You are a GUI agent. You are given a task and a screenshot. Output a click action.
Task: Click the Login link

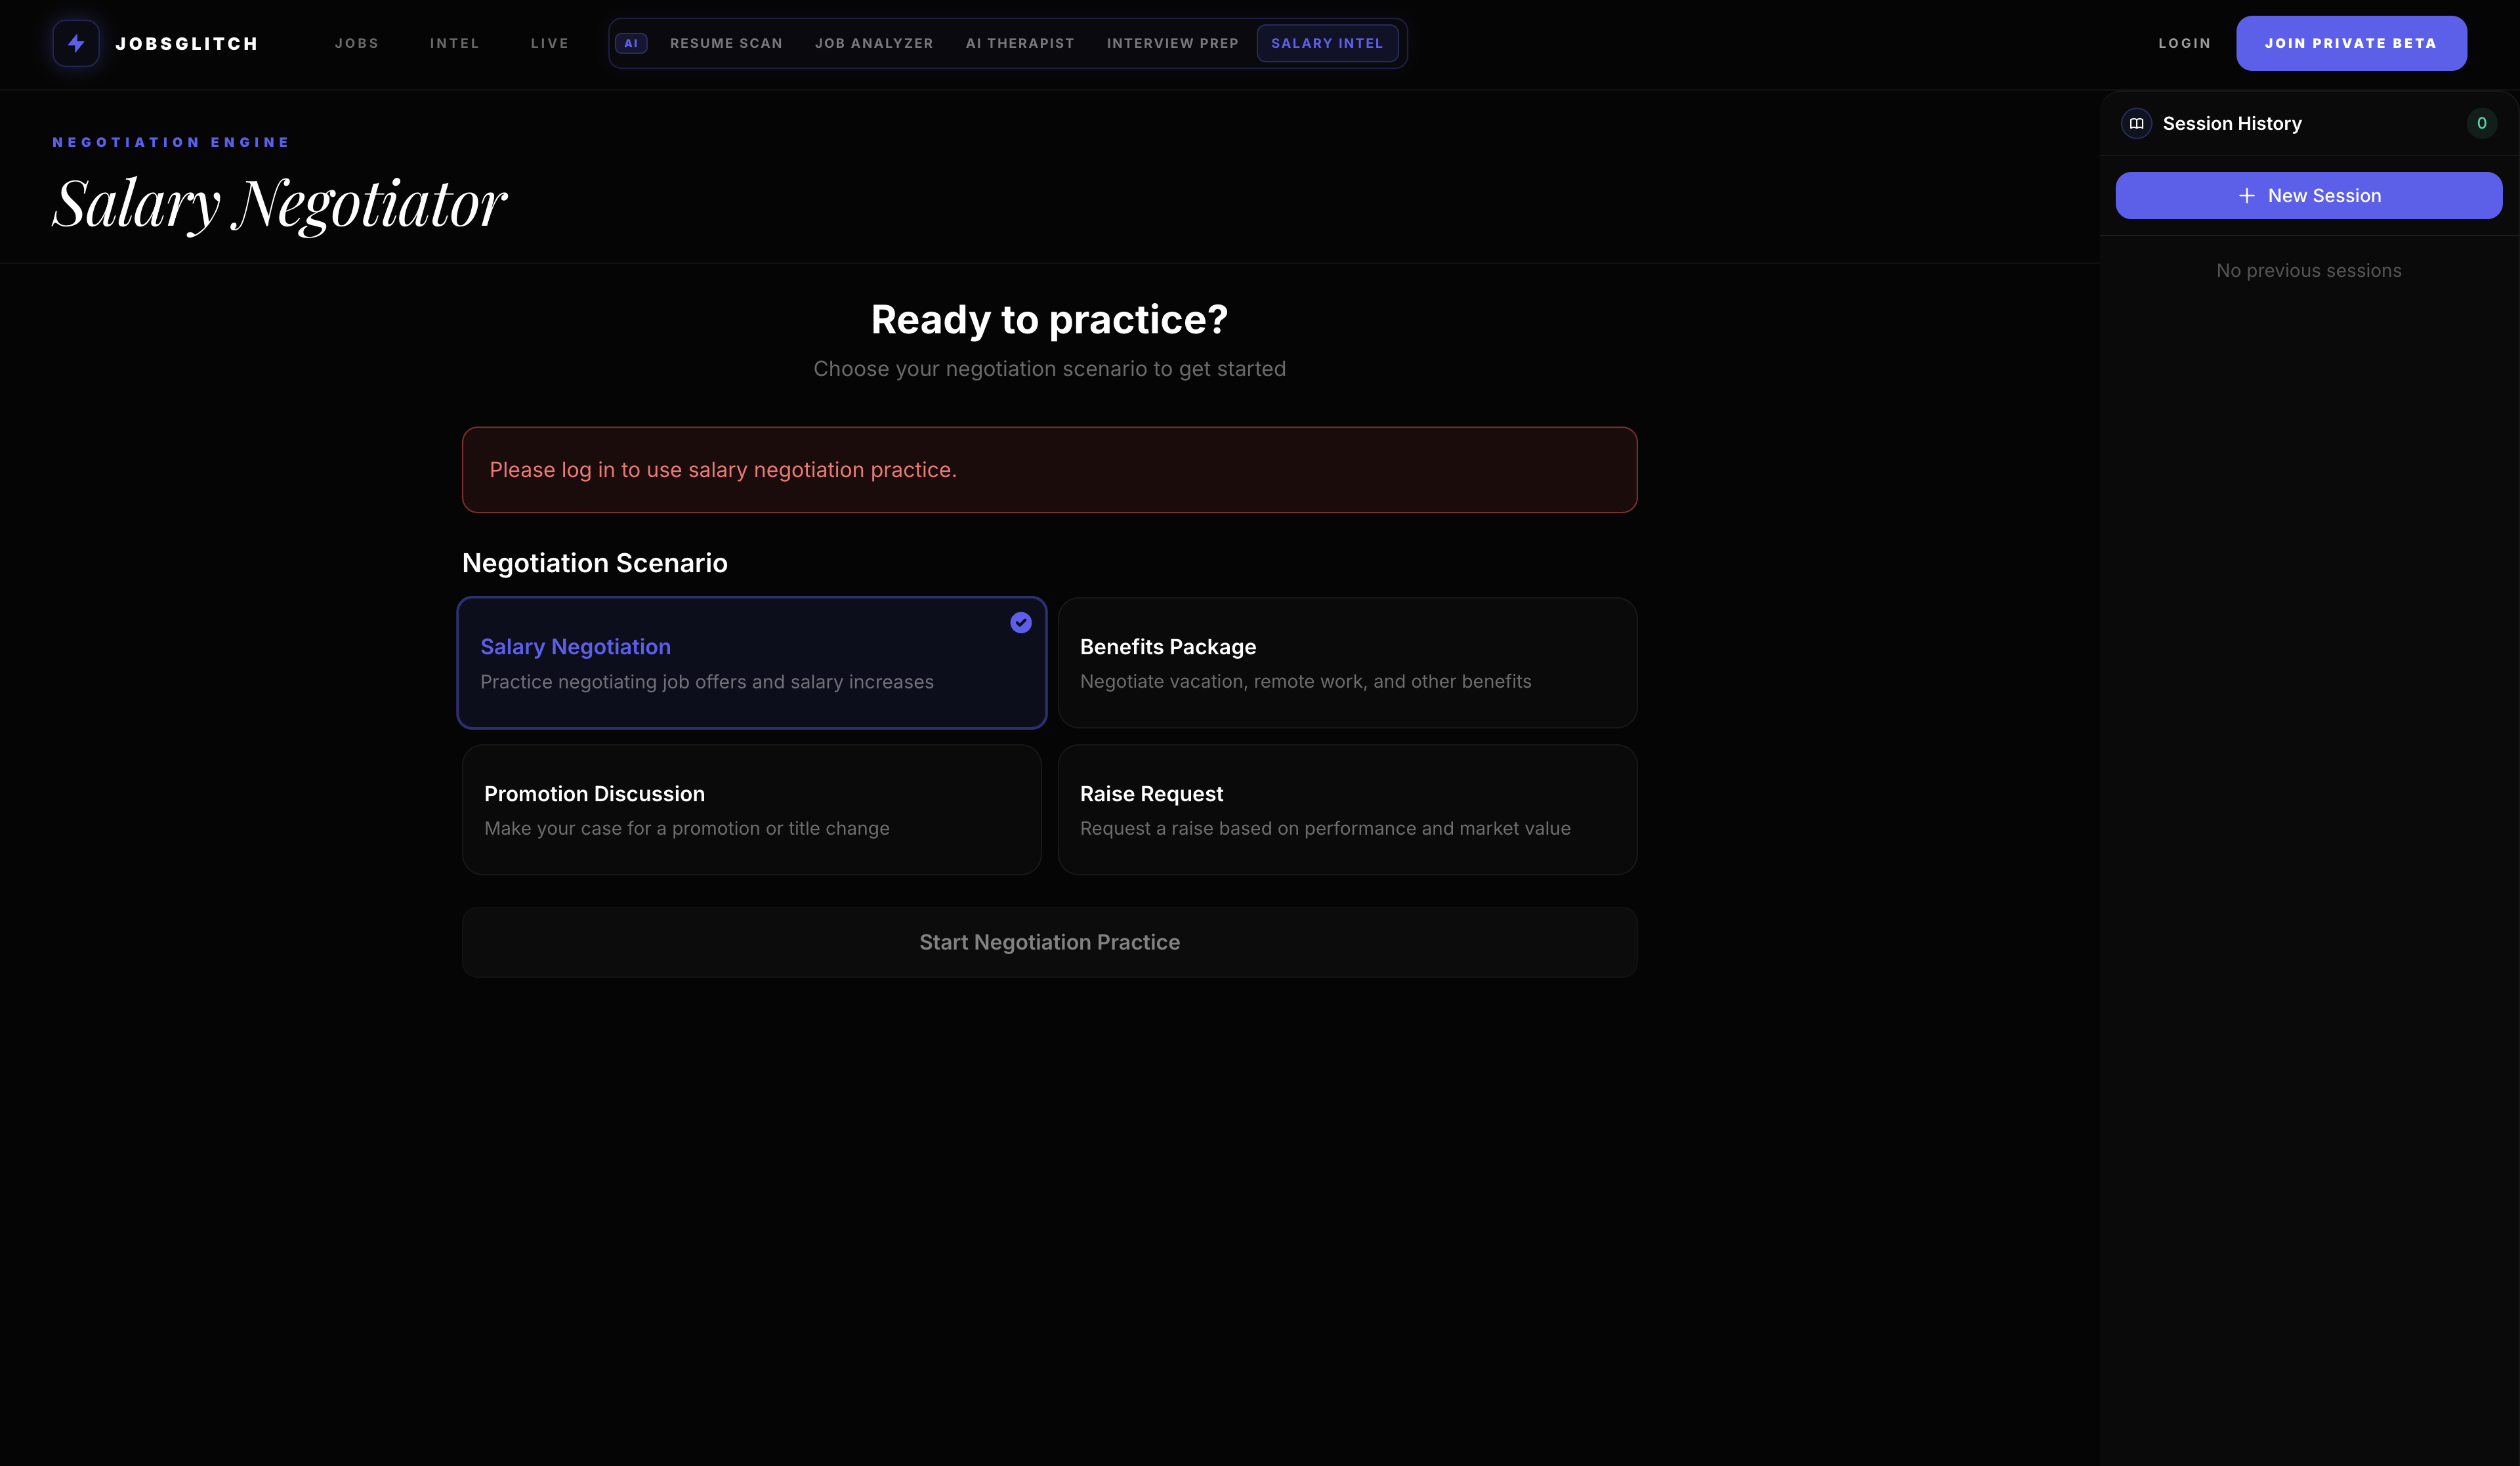(x=2185, y=43)
